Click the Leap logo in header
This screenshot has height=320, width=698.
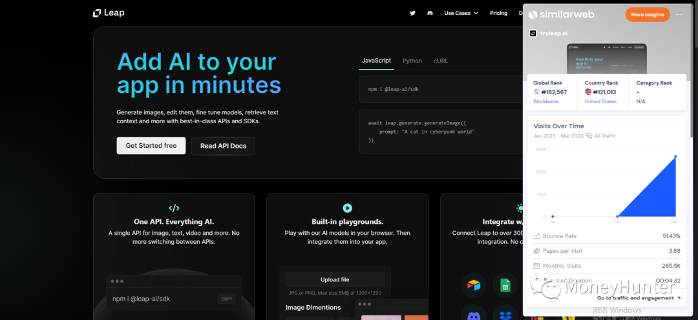109,13
